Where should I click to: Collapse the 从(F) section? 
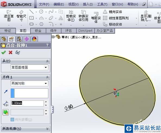(x=47, y=61)
